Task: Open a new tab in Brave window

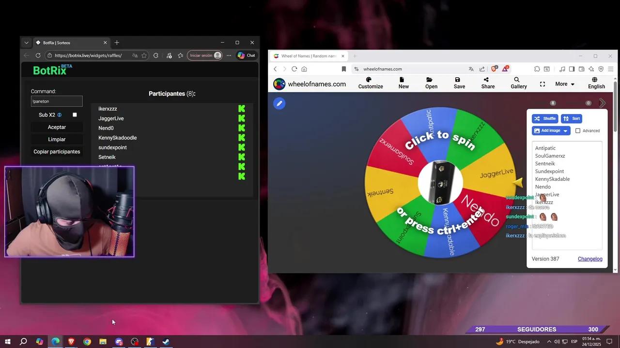Action: 355,56
